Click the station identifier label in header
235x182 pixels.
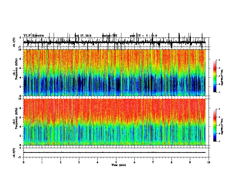point(109,36)
